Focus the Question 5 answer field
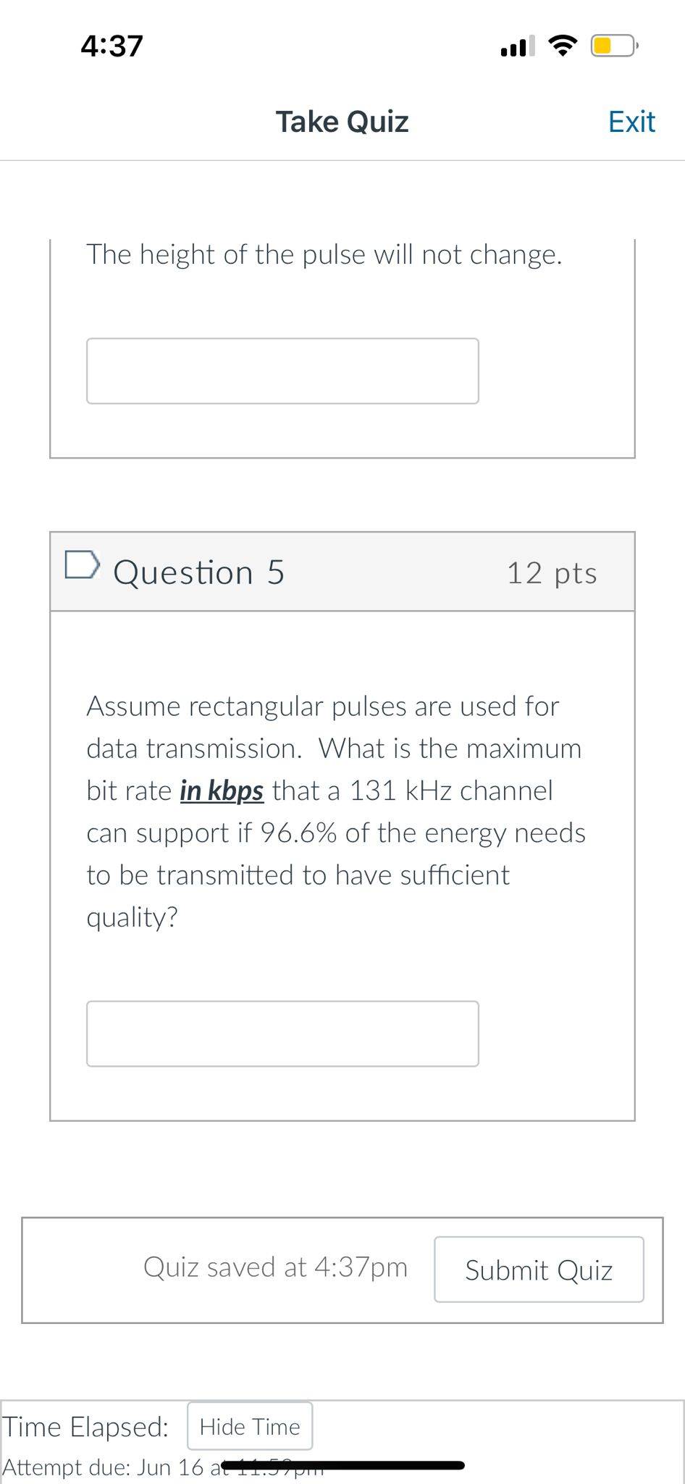This screenshot has height=1484, width=685. (x=282, y=1034)
